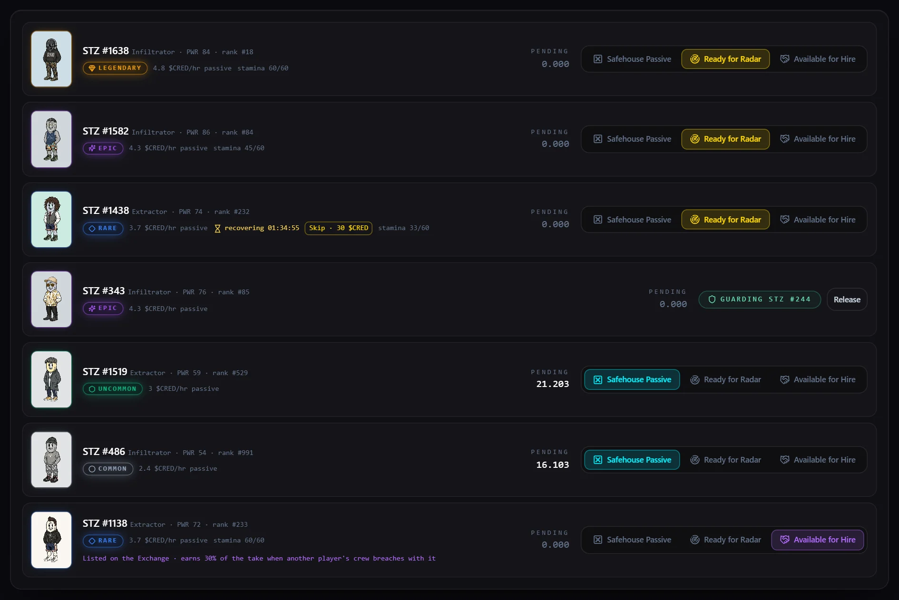Image resolution: width=899 pixels, height=600 pixels.
Task: Select the Guarding STZ #244 status badge
Action: coord(759,300)
